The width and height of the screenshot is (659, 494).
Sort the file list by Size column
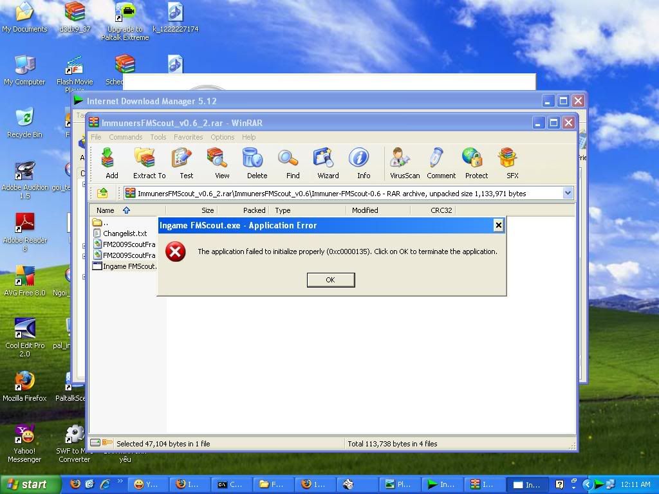tap(191, 210)
